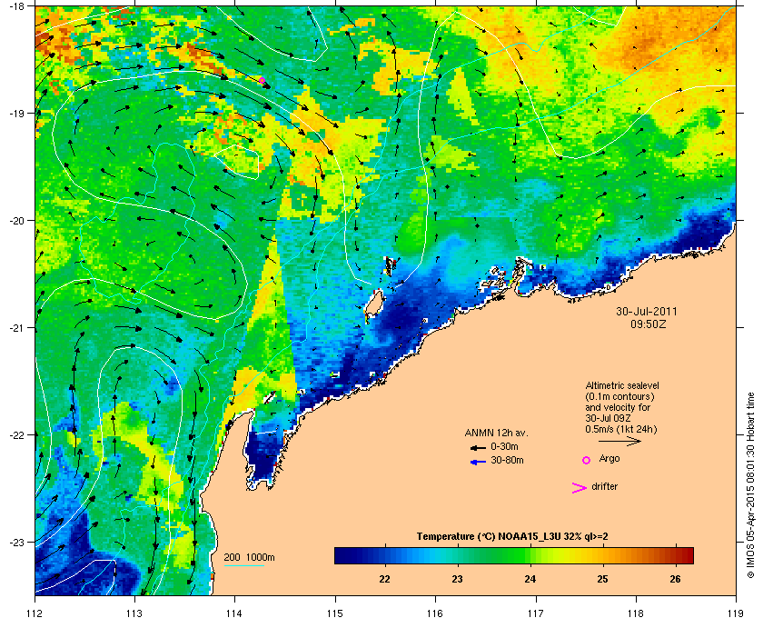Click the latitude axis label '-18'
The image size is (763, 618).
pos(16,5)
